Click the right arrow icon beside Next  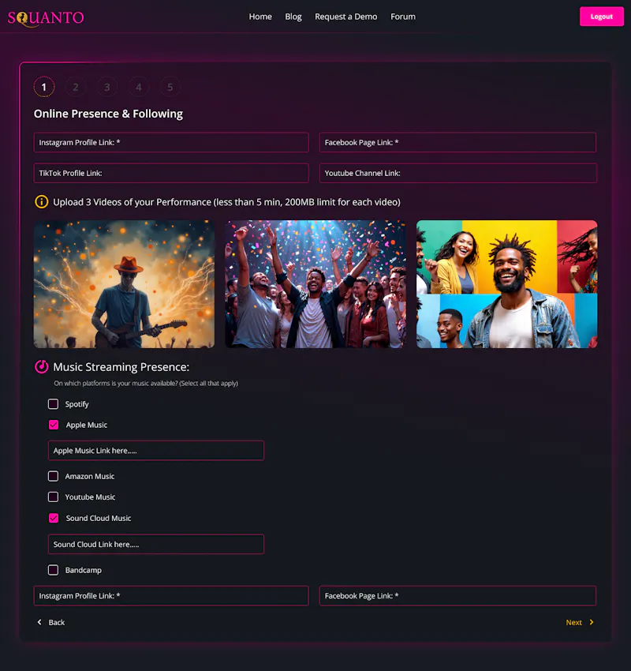(x=592, y=622)
